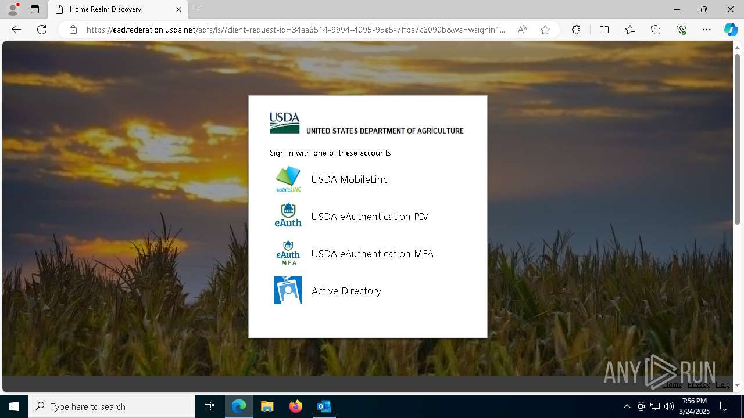Open a new browser tab
Viewport: 744px width, 418px height.
198,9
